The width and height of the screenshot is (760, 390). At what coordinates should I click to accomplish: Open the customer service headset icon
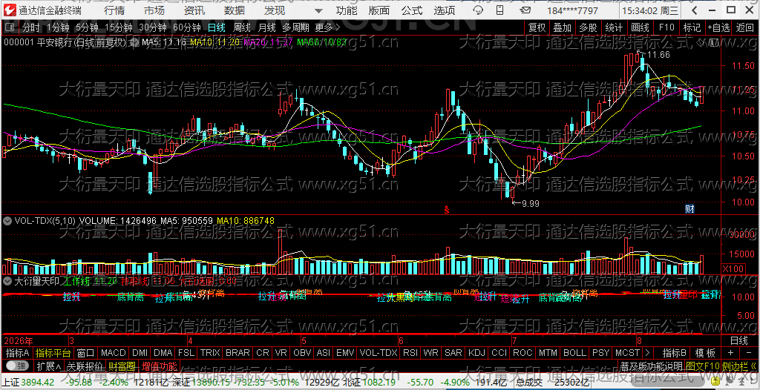click(478, 10)
